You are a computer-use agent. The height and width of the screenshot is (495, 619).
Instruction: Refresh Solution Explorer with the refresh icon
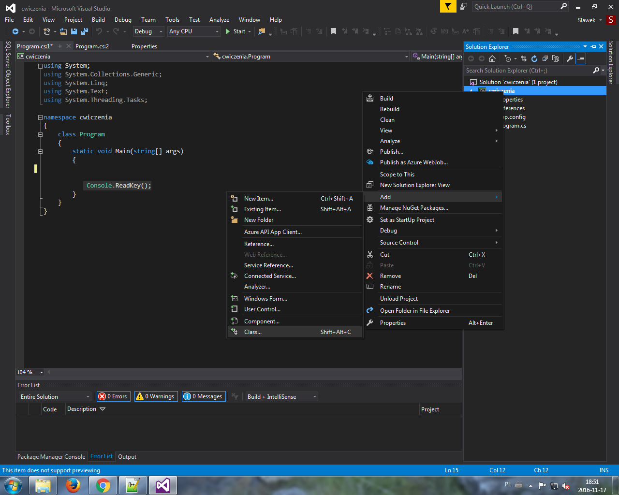[534, 58]
